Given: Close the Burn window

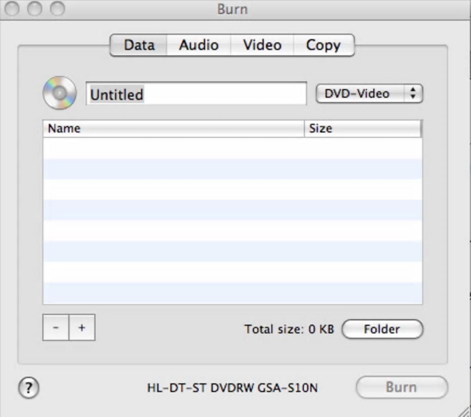Looking at the screenshot, I should (12, 9).
